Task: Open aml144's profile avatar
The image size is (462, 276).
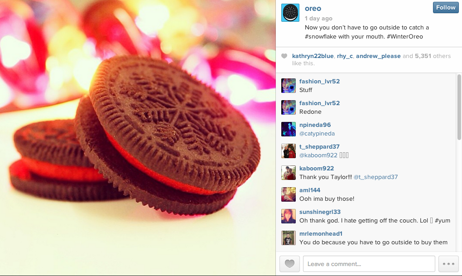Action: [x=289, y=194]
